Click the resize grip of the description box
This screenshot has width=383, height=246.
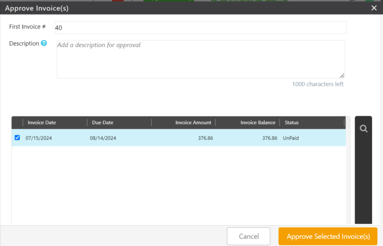(x=342, y=76)
